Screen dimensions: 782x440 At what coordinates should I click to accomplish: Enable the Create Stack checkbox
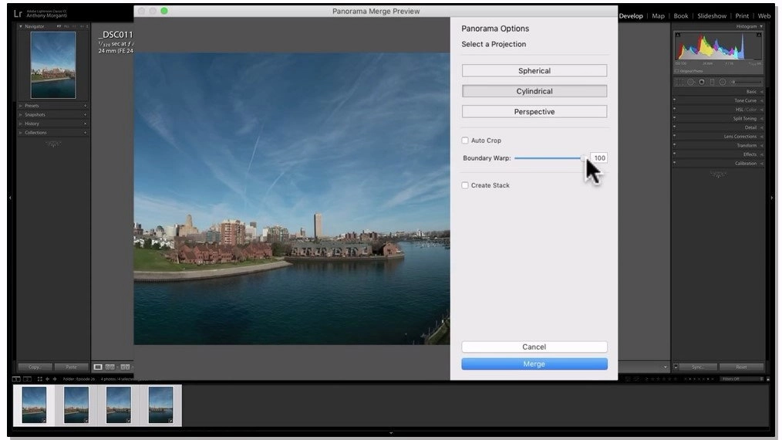coord(465,185)
